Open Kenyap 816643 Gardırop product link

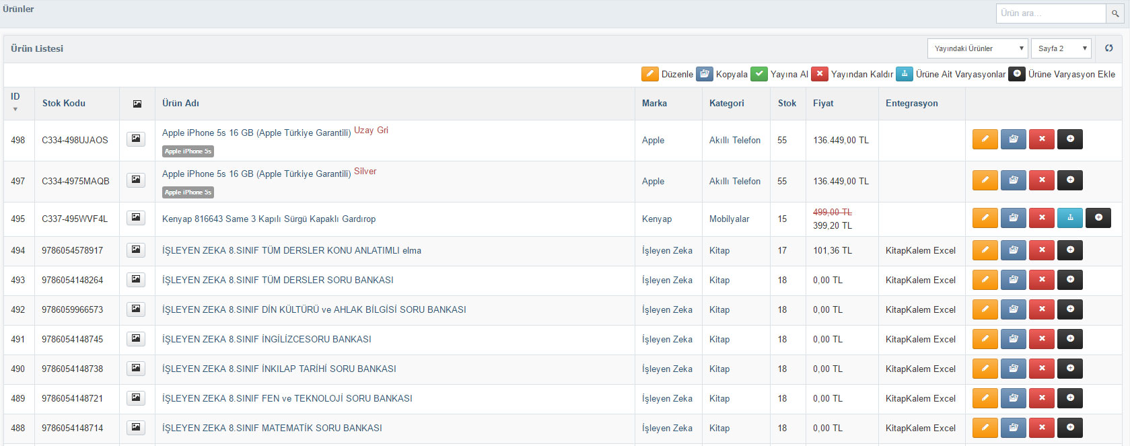(269, 219)
